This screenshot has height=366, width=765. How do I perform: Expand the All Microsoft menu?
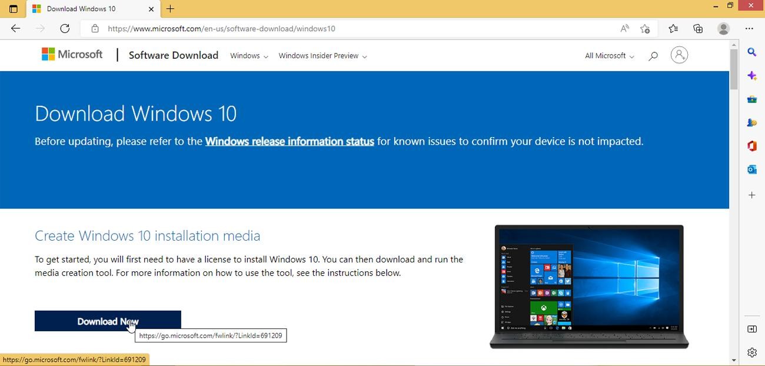(610, 56)
